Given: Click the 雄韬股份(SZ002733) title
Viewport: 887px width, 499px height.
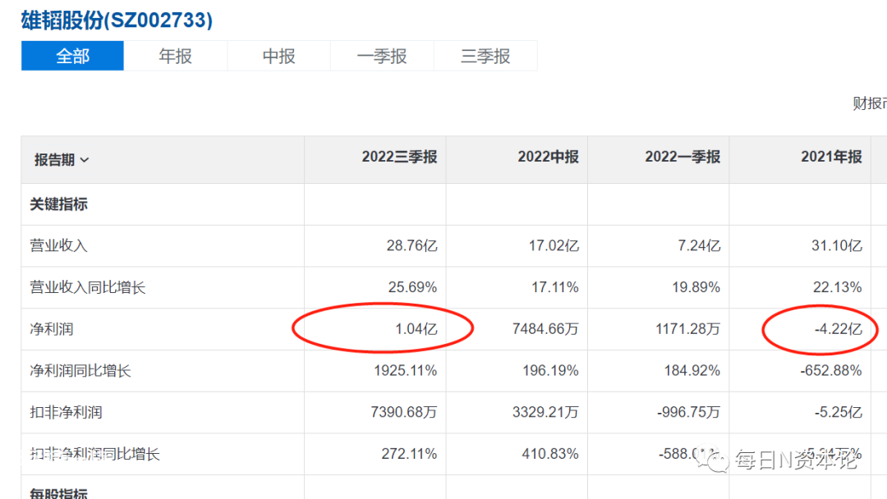Looking at the screenshot, I should coord(117,21).
